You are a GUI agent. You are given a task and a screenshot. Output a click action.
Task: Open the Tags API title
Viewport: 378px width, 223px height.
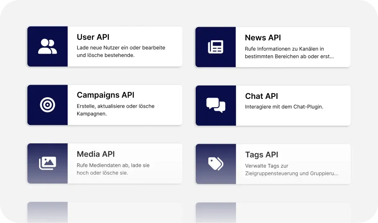point(262,155)
